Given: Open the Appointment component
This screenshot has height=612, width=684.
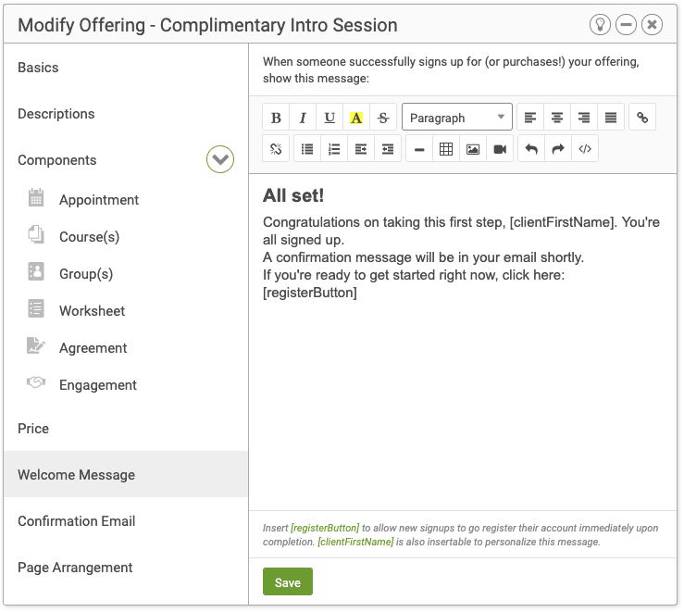Looking at the screenshot, I should [x=99, y=200].
